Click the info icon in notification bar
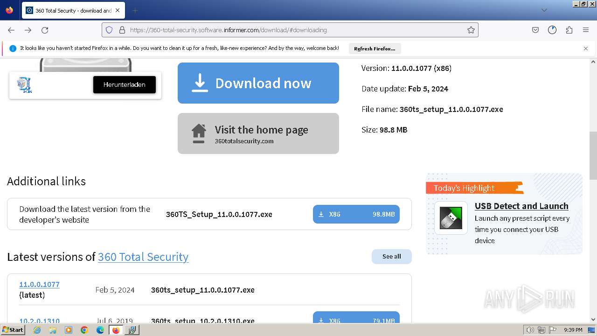597x336 pixels. 13,49
